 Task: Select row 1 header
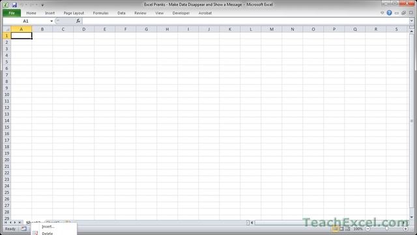coord(7,35)
